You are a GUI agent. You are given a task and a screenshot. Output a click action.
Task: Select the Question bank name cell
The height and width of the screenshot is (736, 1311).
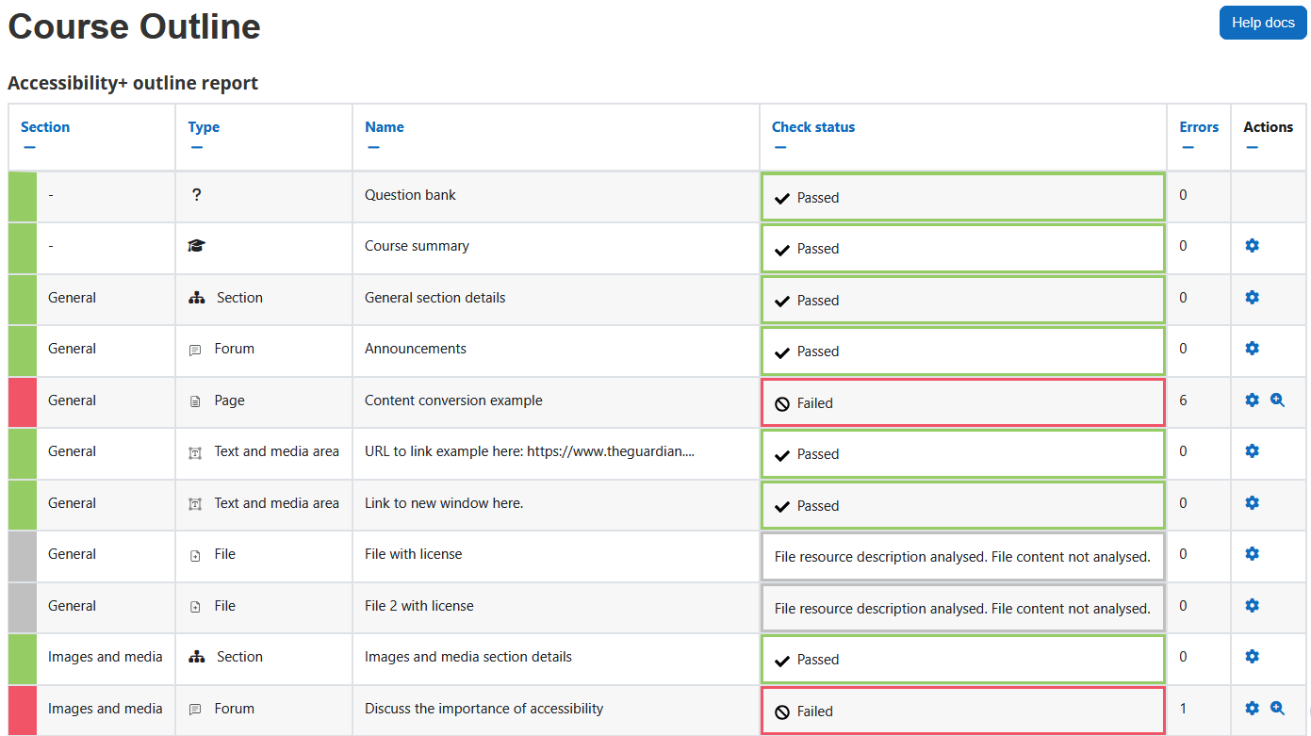(556, 197)
